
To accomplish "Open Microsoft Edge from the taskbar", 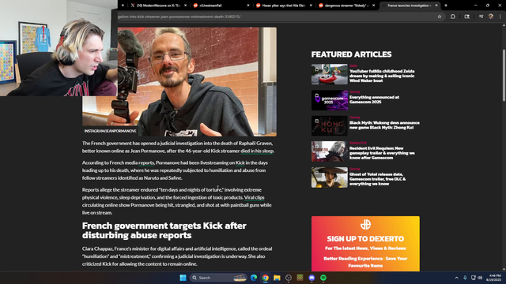I will tap(254, 278).
